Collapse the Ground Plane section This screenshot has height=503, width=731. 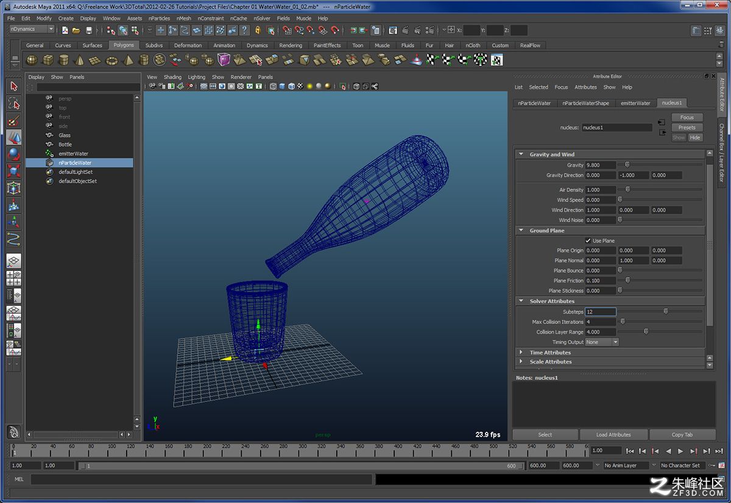[521, 230]
